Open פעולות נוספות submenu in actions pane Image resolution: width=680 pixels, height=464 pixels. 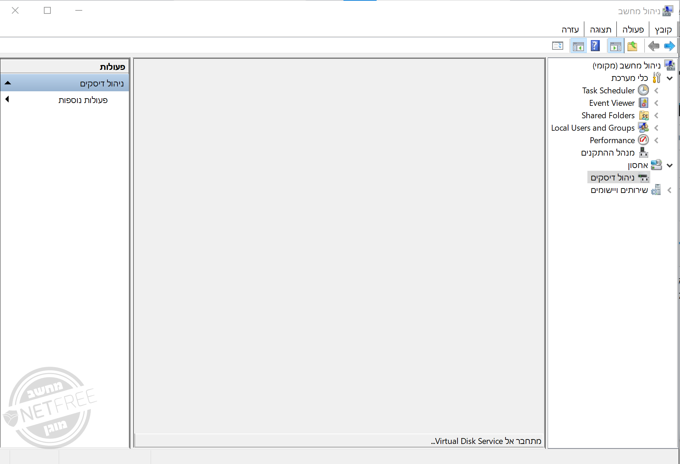pos(83,100)
